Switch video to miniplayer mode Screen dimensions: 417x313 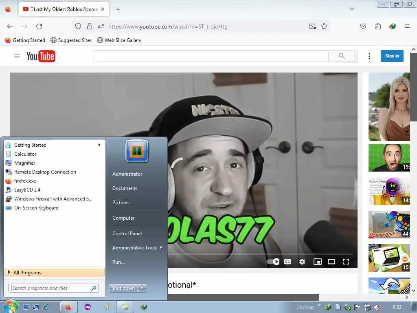318,262
